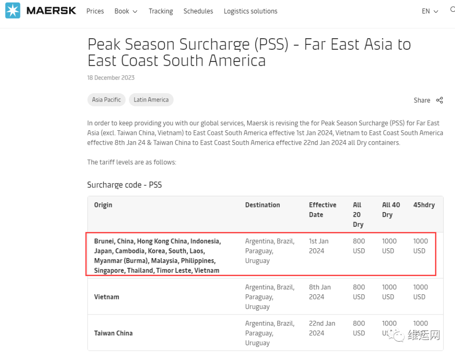
Task: Select the Vietnam origin table row
Action: coord(265,297)
